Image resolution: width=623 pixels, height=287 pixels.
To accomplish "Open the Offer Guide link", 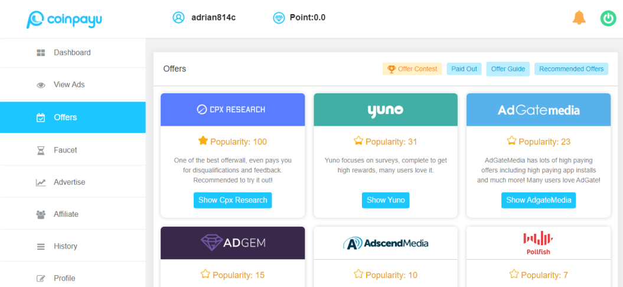I will [x=508, y=69].
